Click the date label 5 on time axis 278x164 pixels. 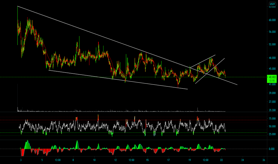pos(42,160)
